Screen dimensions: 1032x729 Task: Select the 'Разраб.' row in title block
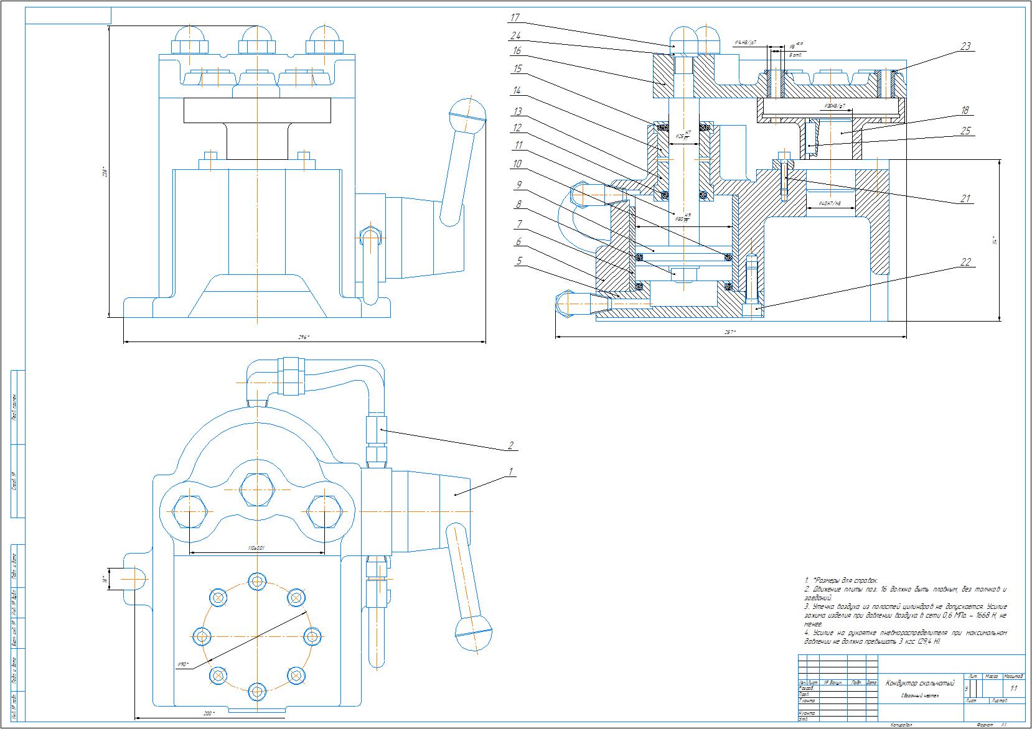[807, 689]
